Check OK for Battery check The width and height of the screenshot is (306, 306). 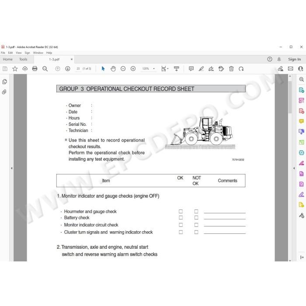click(x=181, y=218)
